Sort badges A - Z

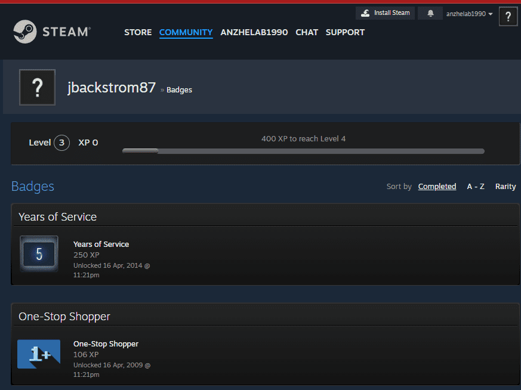[475, 187]
